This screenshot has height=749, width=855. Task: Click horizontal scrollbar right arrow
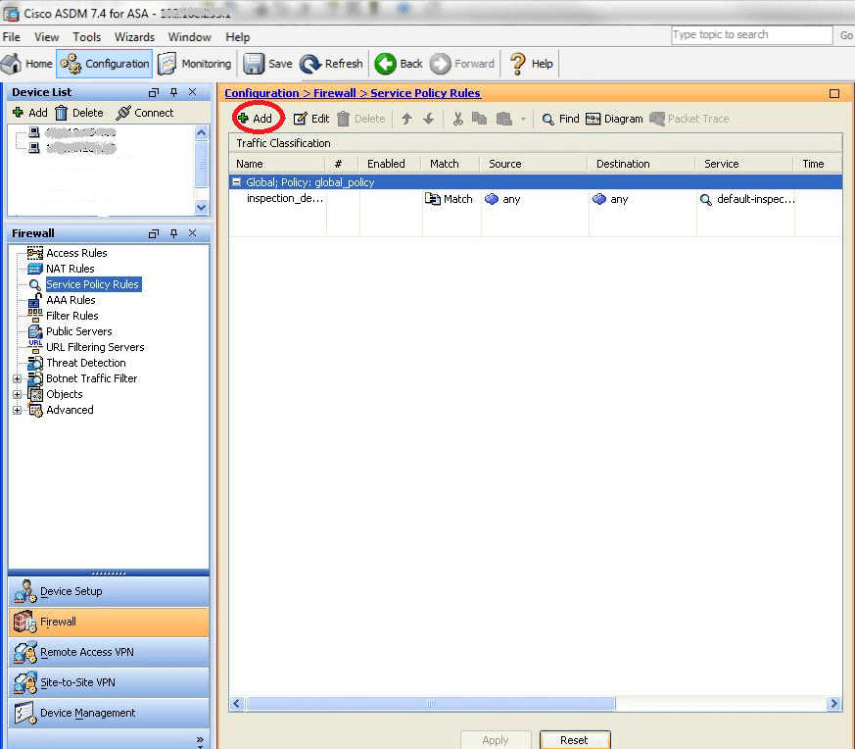tap(833, 703)
